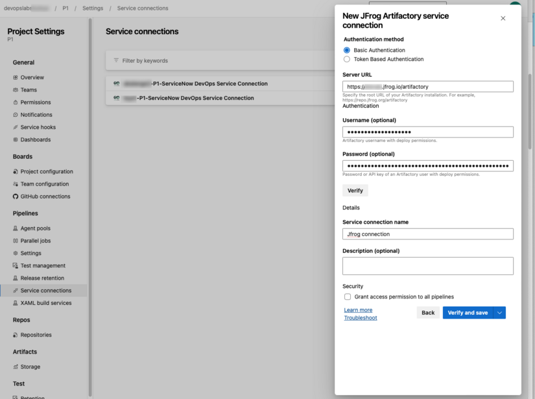Open Parallel jobs page

tap(36, 241)
